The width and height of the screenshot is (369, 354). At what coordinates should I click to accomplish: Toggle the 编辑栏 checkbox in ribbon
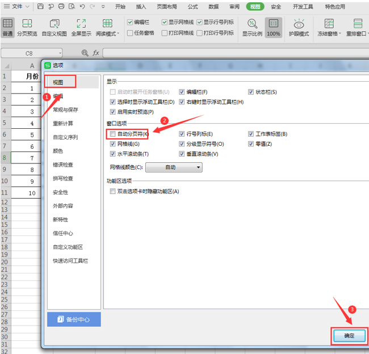130,22
